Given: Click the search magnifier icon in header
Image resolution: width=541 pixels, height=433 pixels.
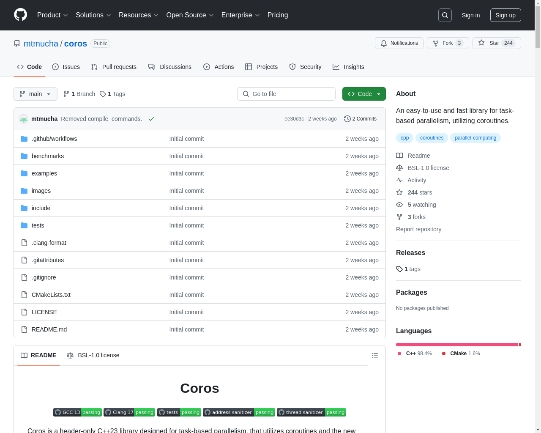Looking at the screenshot, I should click(445, 15).
